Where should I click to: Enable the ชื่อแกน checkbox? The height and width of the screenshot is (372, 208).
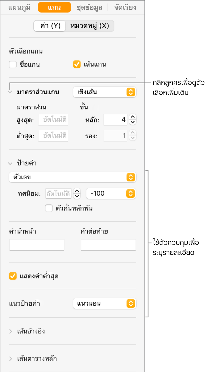(13, 65)
